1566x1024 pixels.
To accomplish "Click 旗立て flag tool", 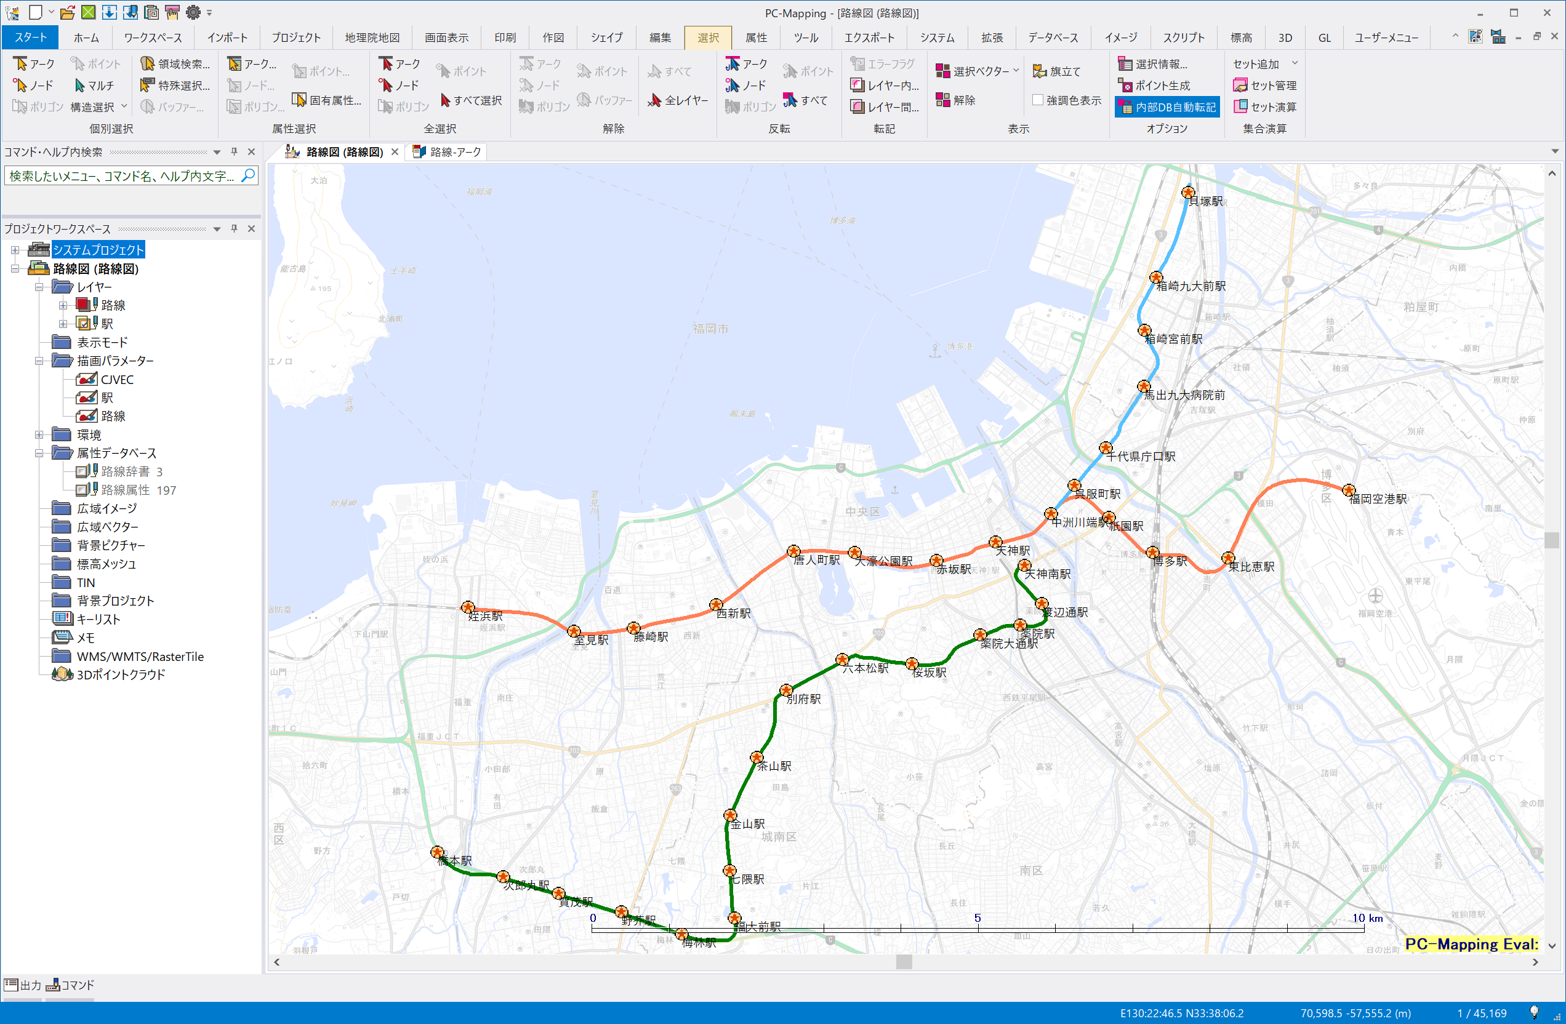I will coord(1057,71).
